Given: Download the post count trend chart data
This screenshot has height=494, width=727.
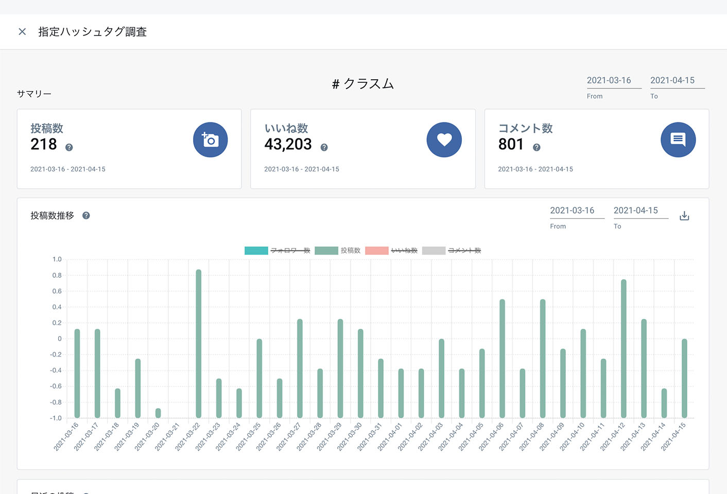Looking at the screenshot, I should (x=684, y=216).
